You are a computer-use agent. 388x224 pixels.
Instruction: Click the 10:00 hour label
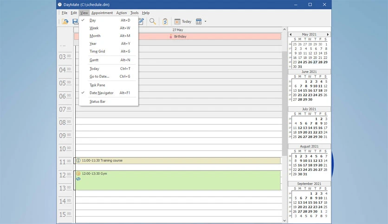click(65, 149)
